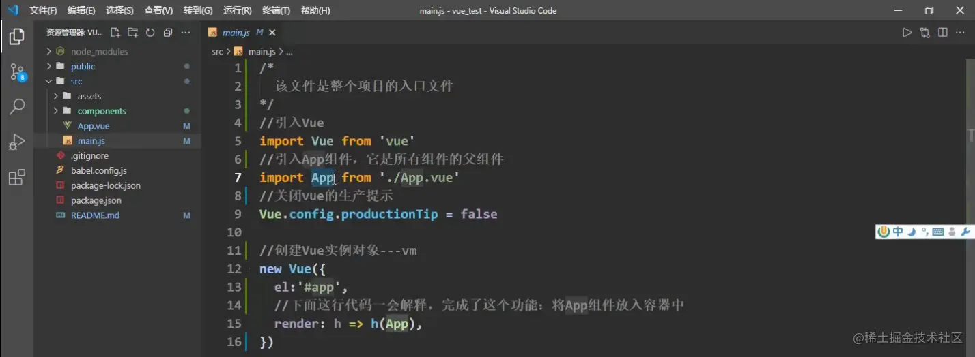This screenshot has height=357, width=975.
Task: Expand the public folder
Action: 49,66
